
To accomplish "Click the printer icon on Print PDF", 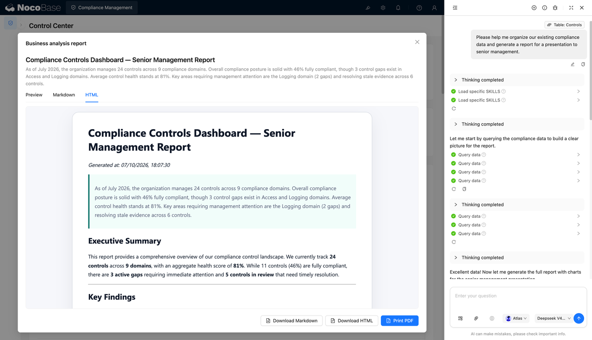I will click(x=388, y=321).
